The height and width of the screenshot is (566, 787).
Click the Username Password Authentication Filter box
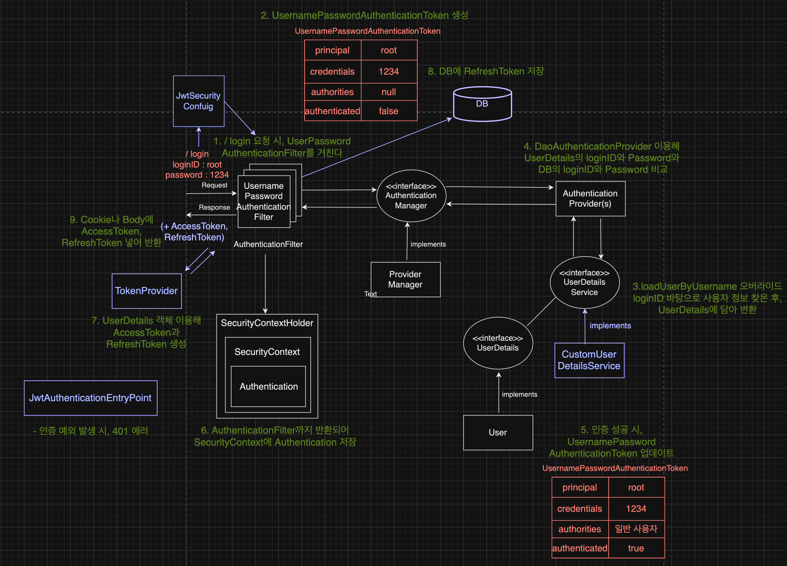click(x=264, y=201)
